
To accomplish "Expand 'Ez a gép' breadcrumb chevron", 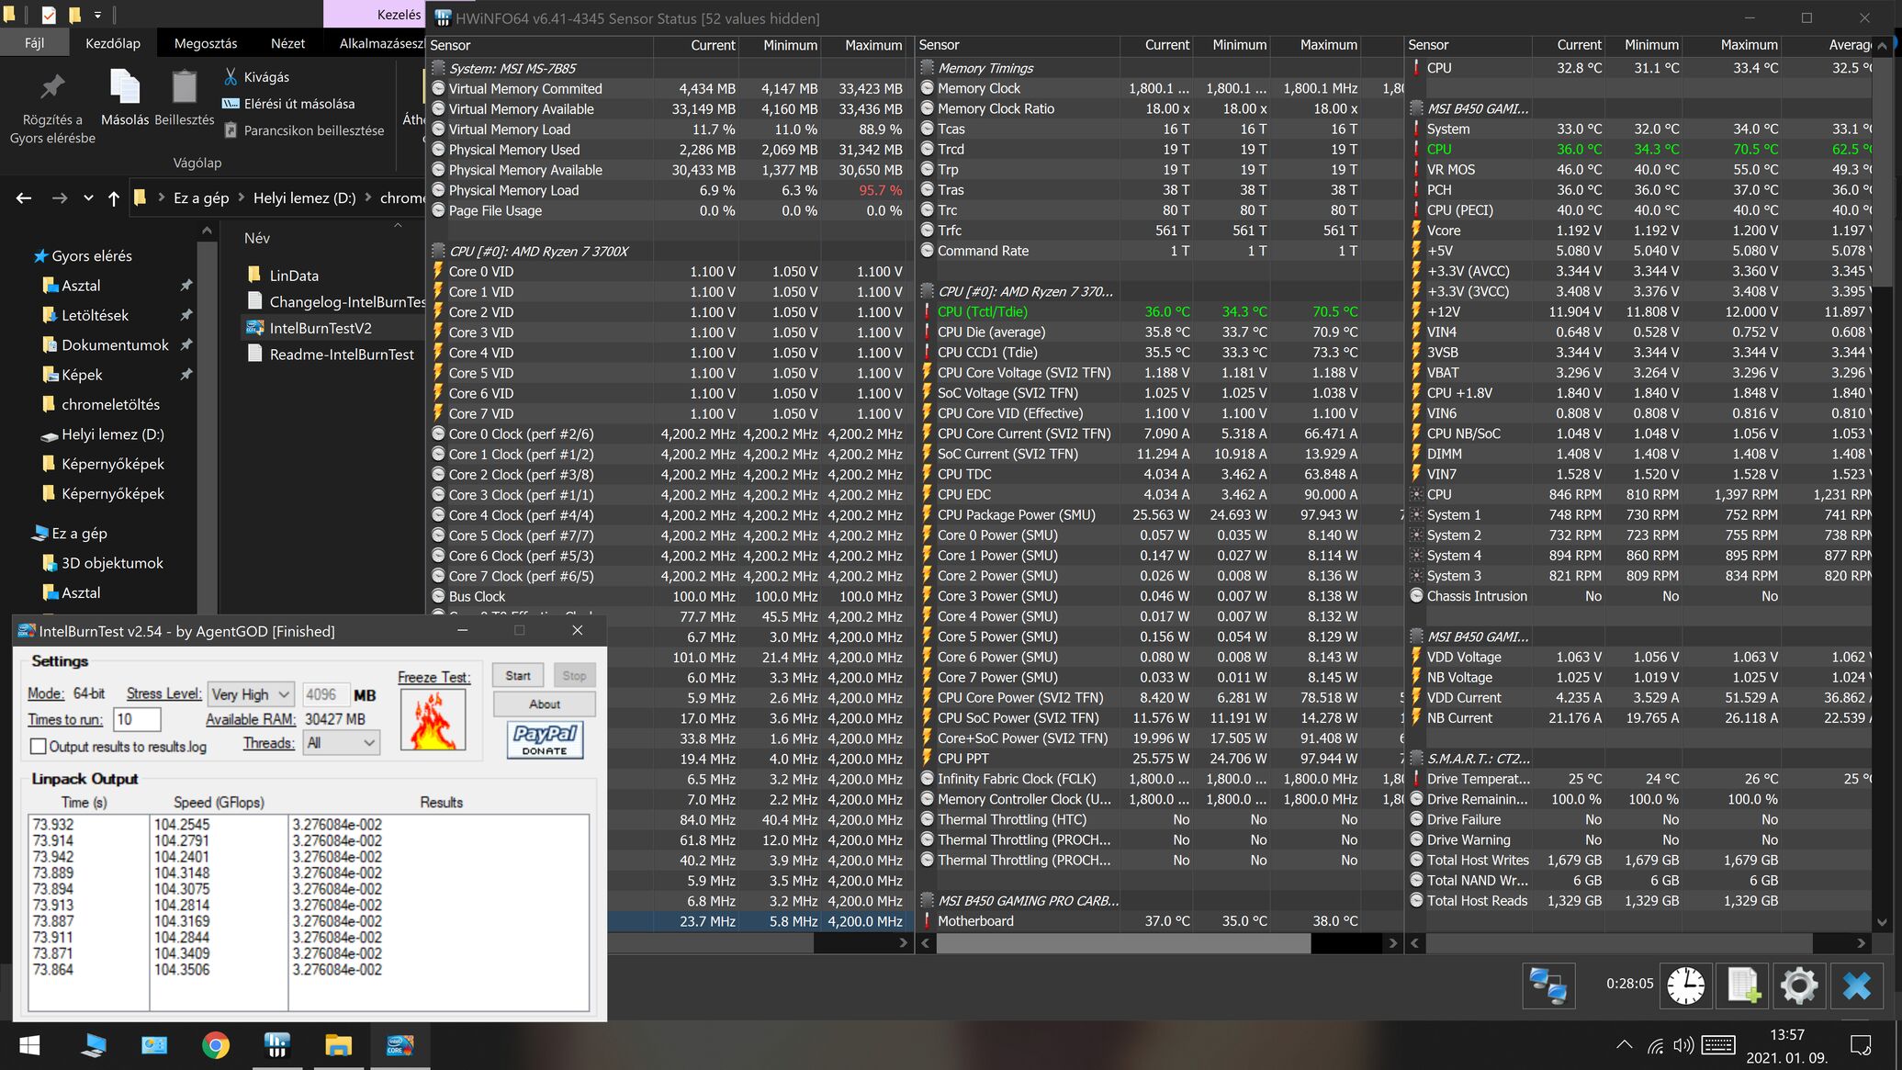I will [243, 197].
